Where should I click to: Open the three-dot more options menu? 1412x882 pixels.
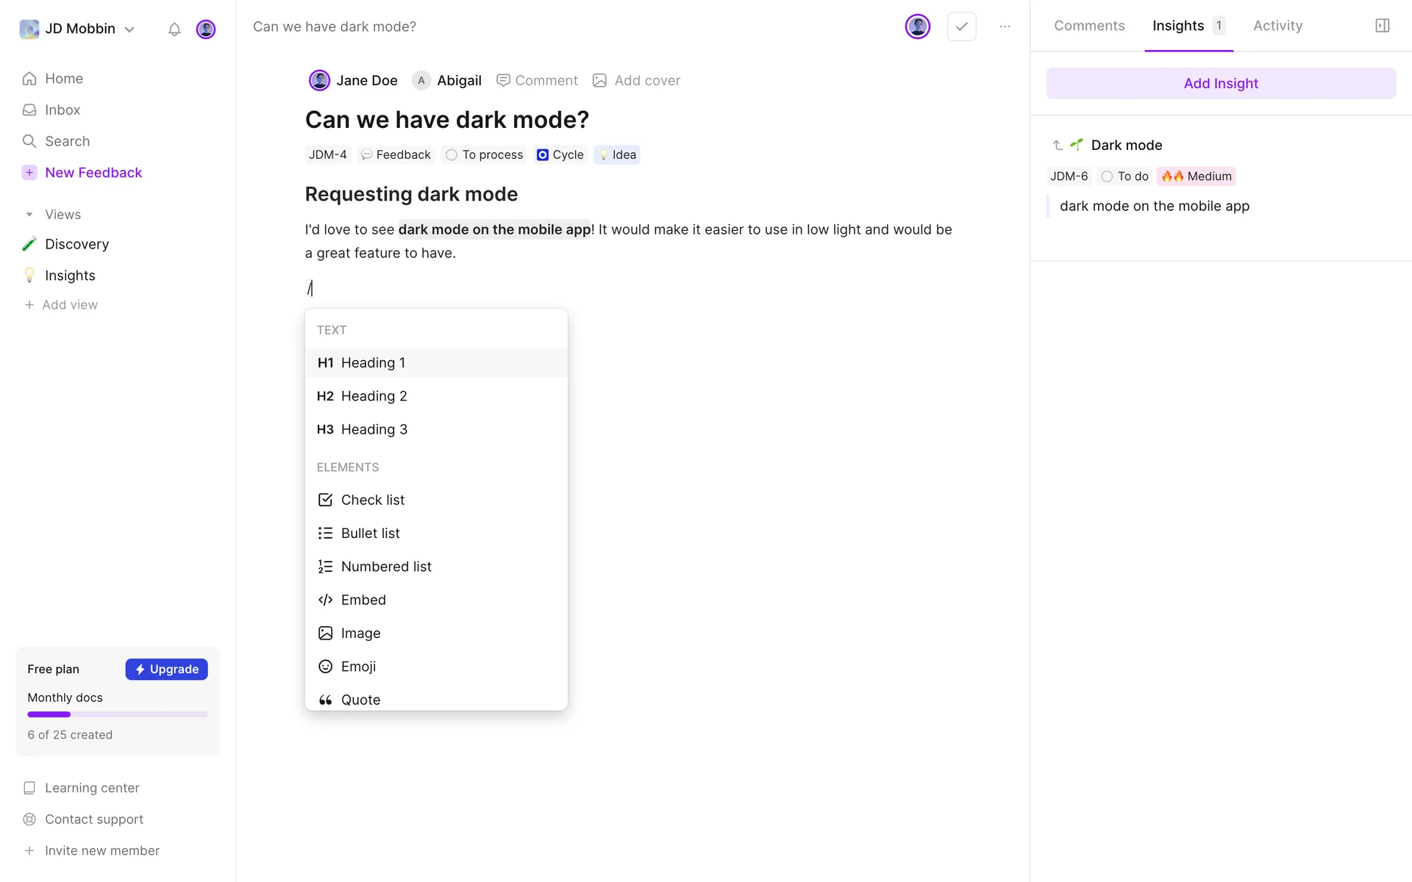(1005, 26)
